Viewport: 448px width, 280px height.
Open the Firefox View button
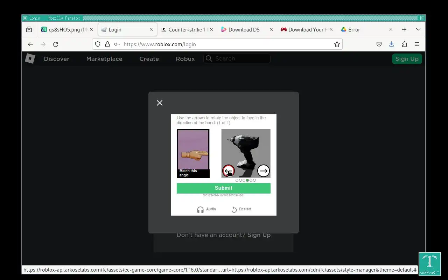(29, 30)
